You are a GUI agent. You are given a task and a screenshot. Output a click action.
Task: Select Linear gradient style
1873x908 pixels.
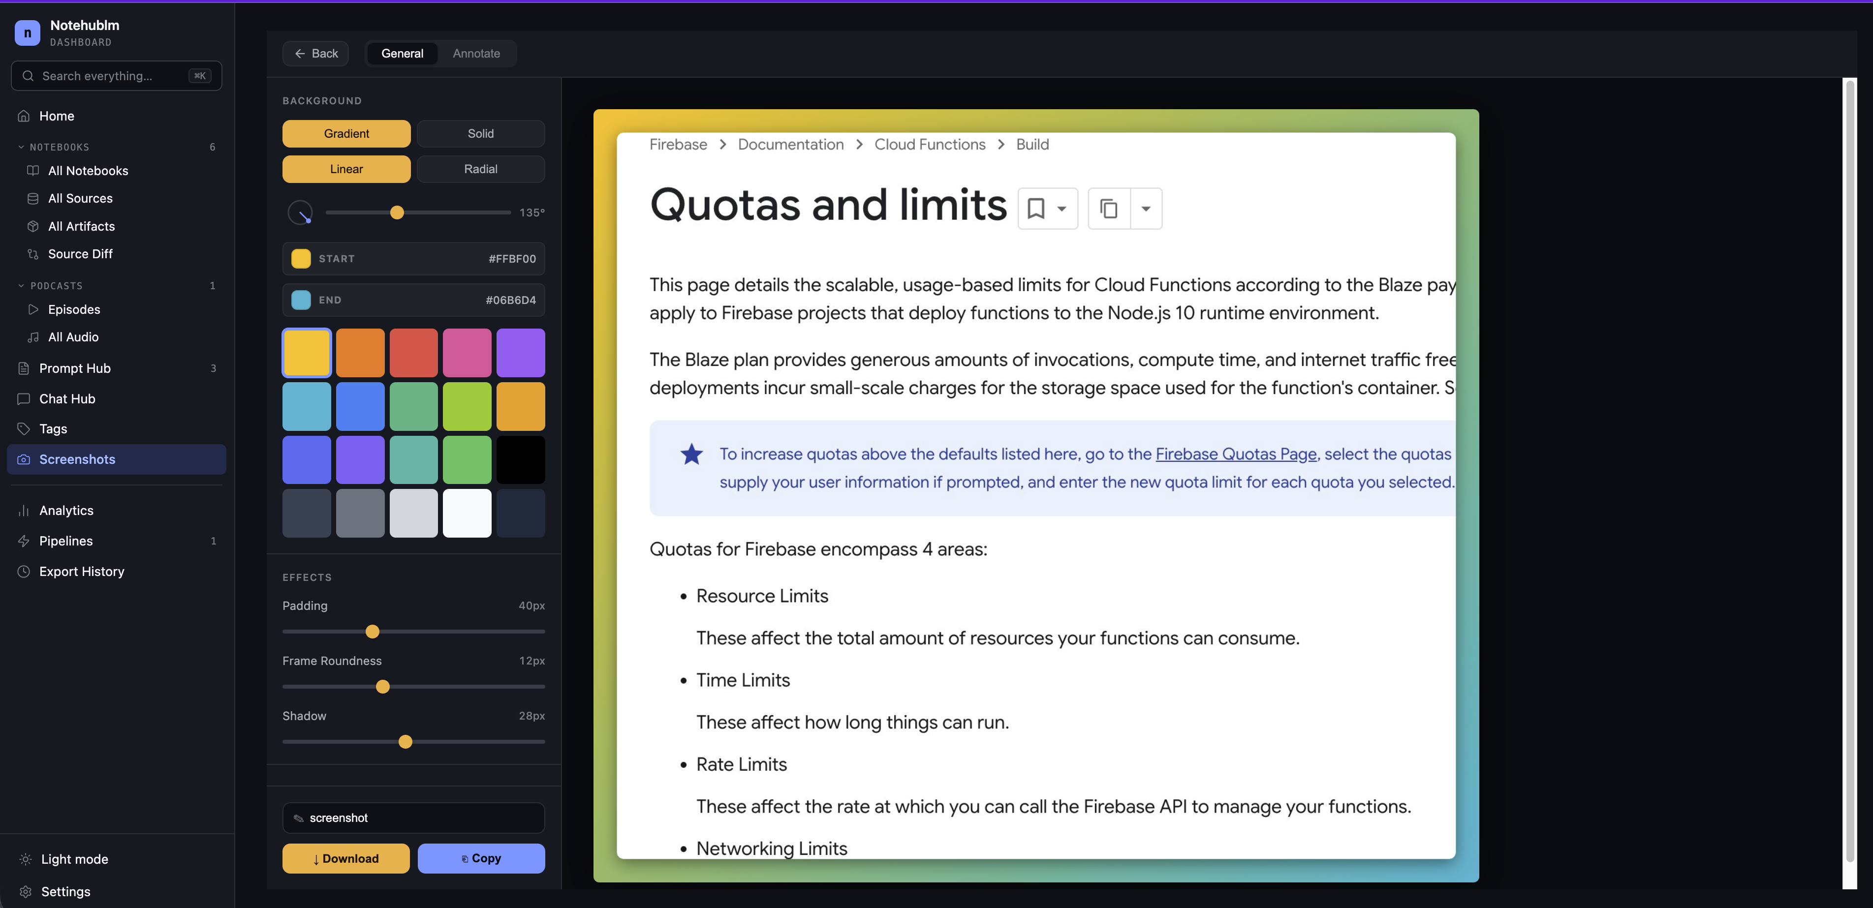coord(346,169)
